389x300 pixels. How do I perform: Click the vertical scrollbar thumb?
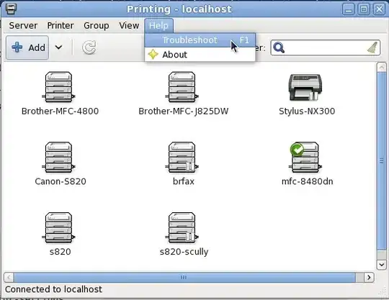click(x=381, y=161)
